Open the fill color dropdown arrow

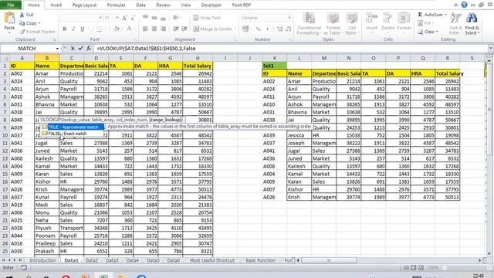coord(122,29)
